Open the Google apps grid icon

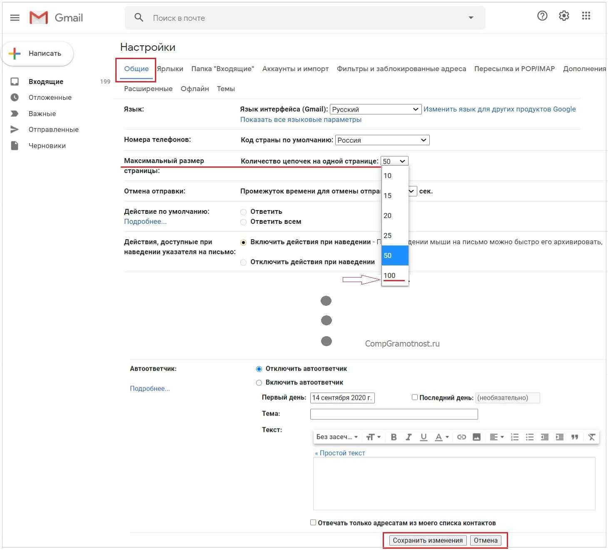(x=586, y=16)
